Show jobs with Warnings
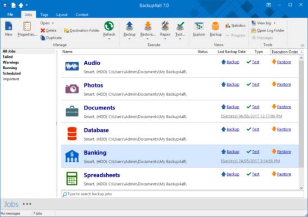The image size is (308, 217). tap(11, 62)
